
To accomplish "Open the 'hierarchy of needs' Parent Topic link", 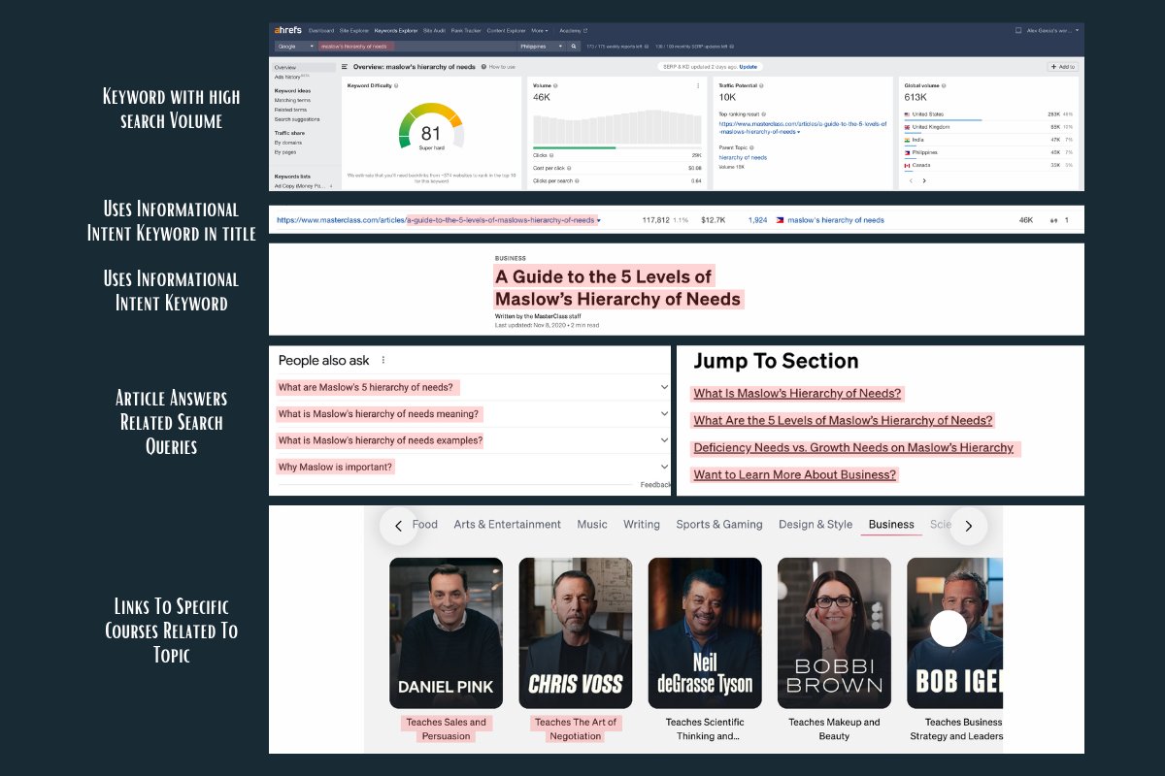I will pos(743,157).
